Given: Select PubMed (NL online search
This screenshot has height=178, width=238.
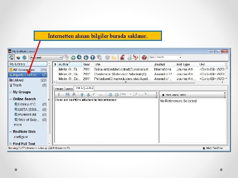Looking at the screenshot, I should pos(30,115).
